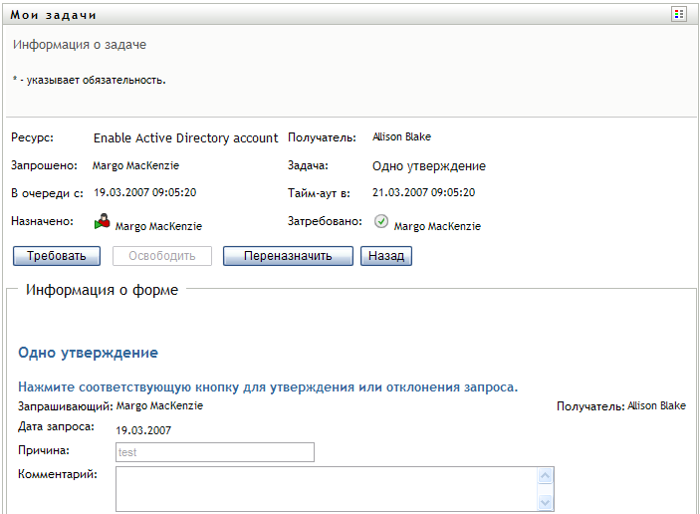Focus the Причина text field
This screenshot has width=700, height=514.
[214, 452]
